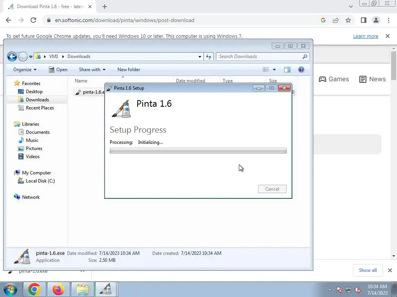Image resolution: width=397 pixels, height=297 pixels.
Task: Click the Setup Progress bar
Action: click(198, 151)
